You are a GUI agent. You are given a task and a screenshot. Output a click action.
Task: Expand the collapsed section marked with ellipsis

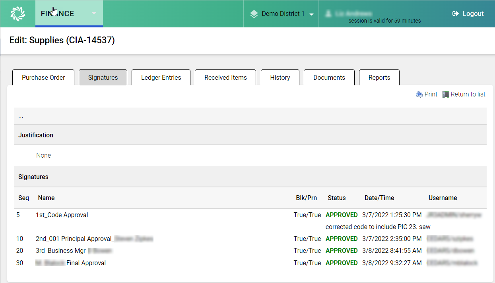21,116
